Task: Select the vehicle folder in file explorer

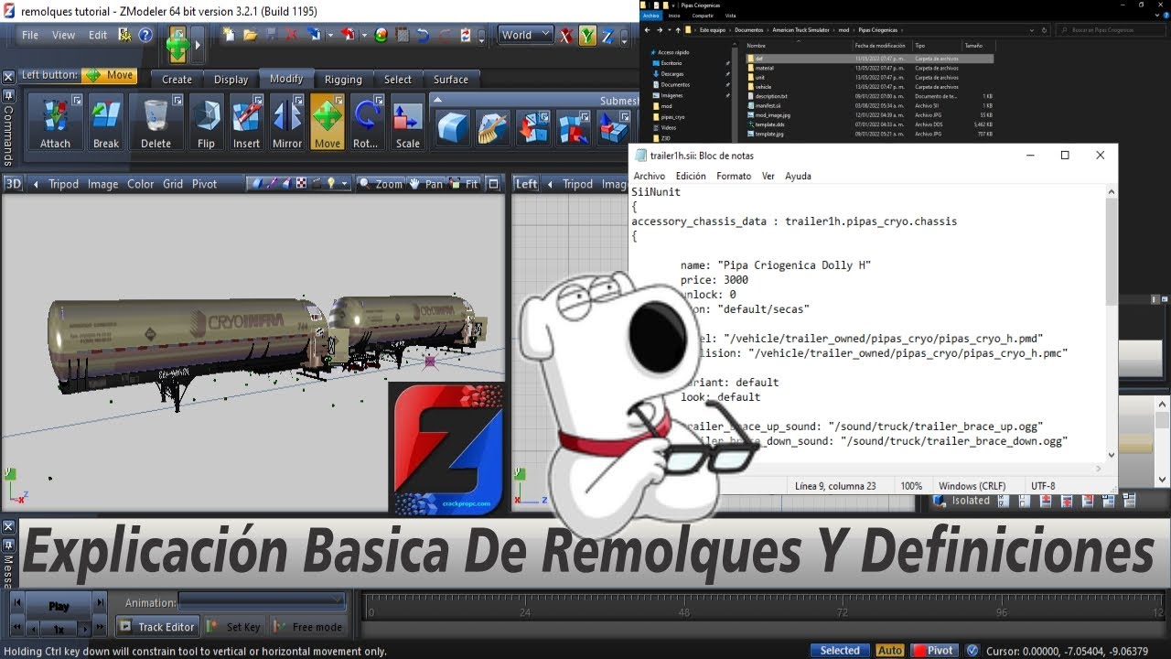Action: (764, 86)
